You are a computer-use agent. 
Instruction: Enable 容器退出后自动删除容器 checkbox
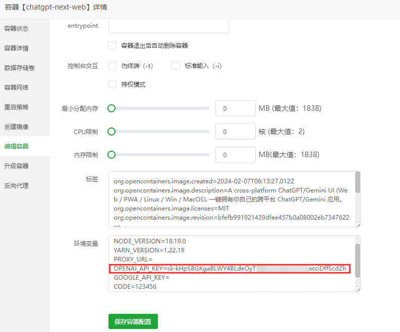coord(112,45)
